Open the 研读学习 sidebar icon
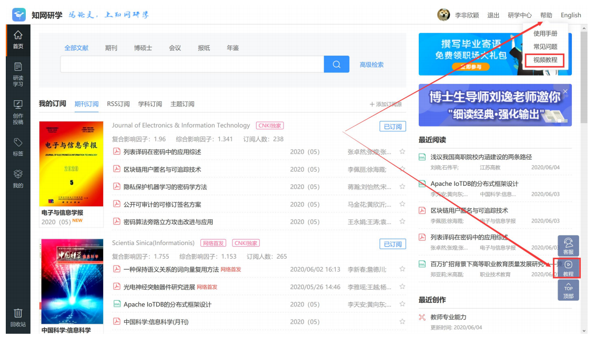Image resolution: width=596 pixels, height=350 pixels. (x=18, y=74)
